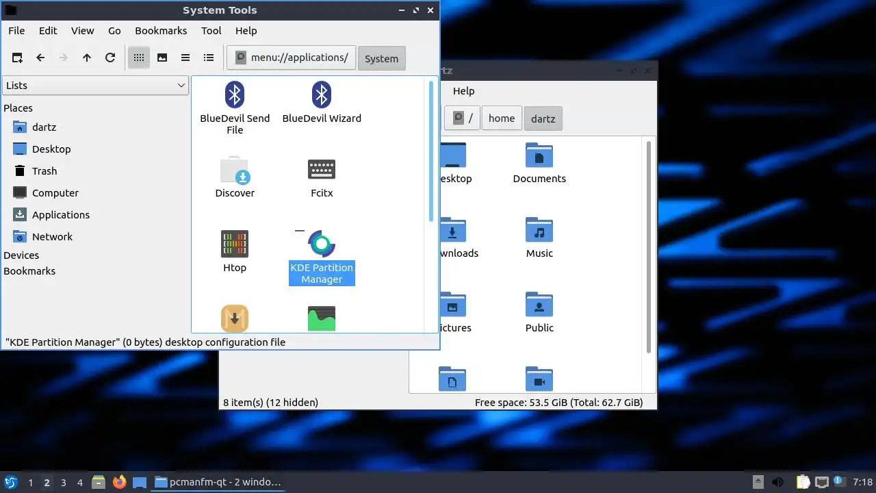The width and height of the screenshot is (876, 493).
Task: Click the 7:18 clock
Action: (x=862, y=482)
